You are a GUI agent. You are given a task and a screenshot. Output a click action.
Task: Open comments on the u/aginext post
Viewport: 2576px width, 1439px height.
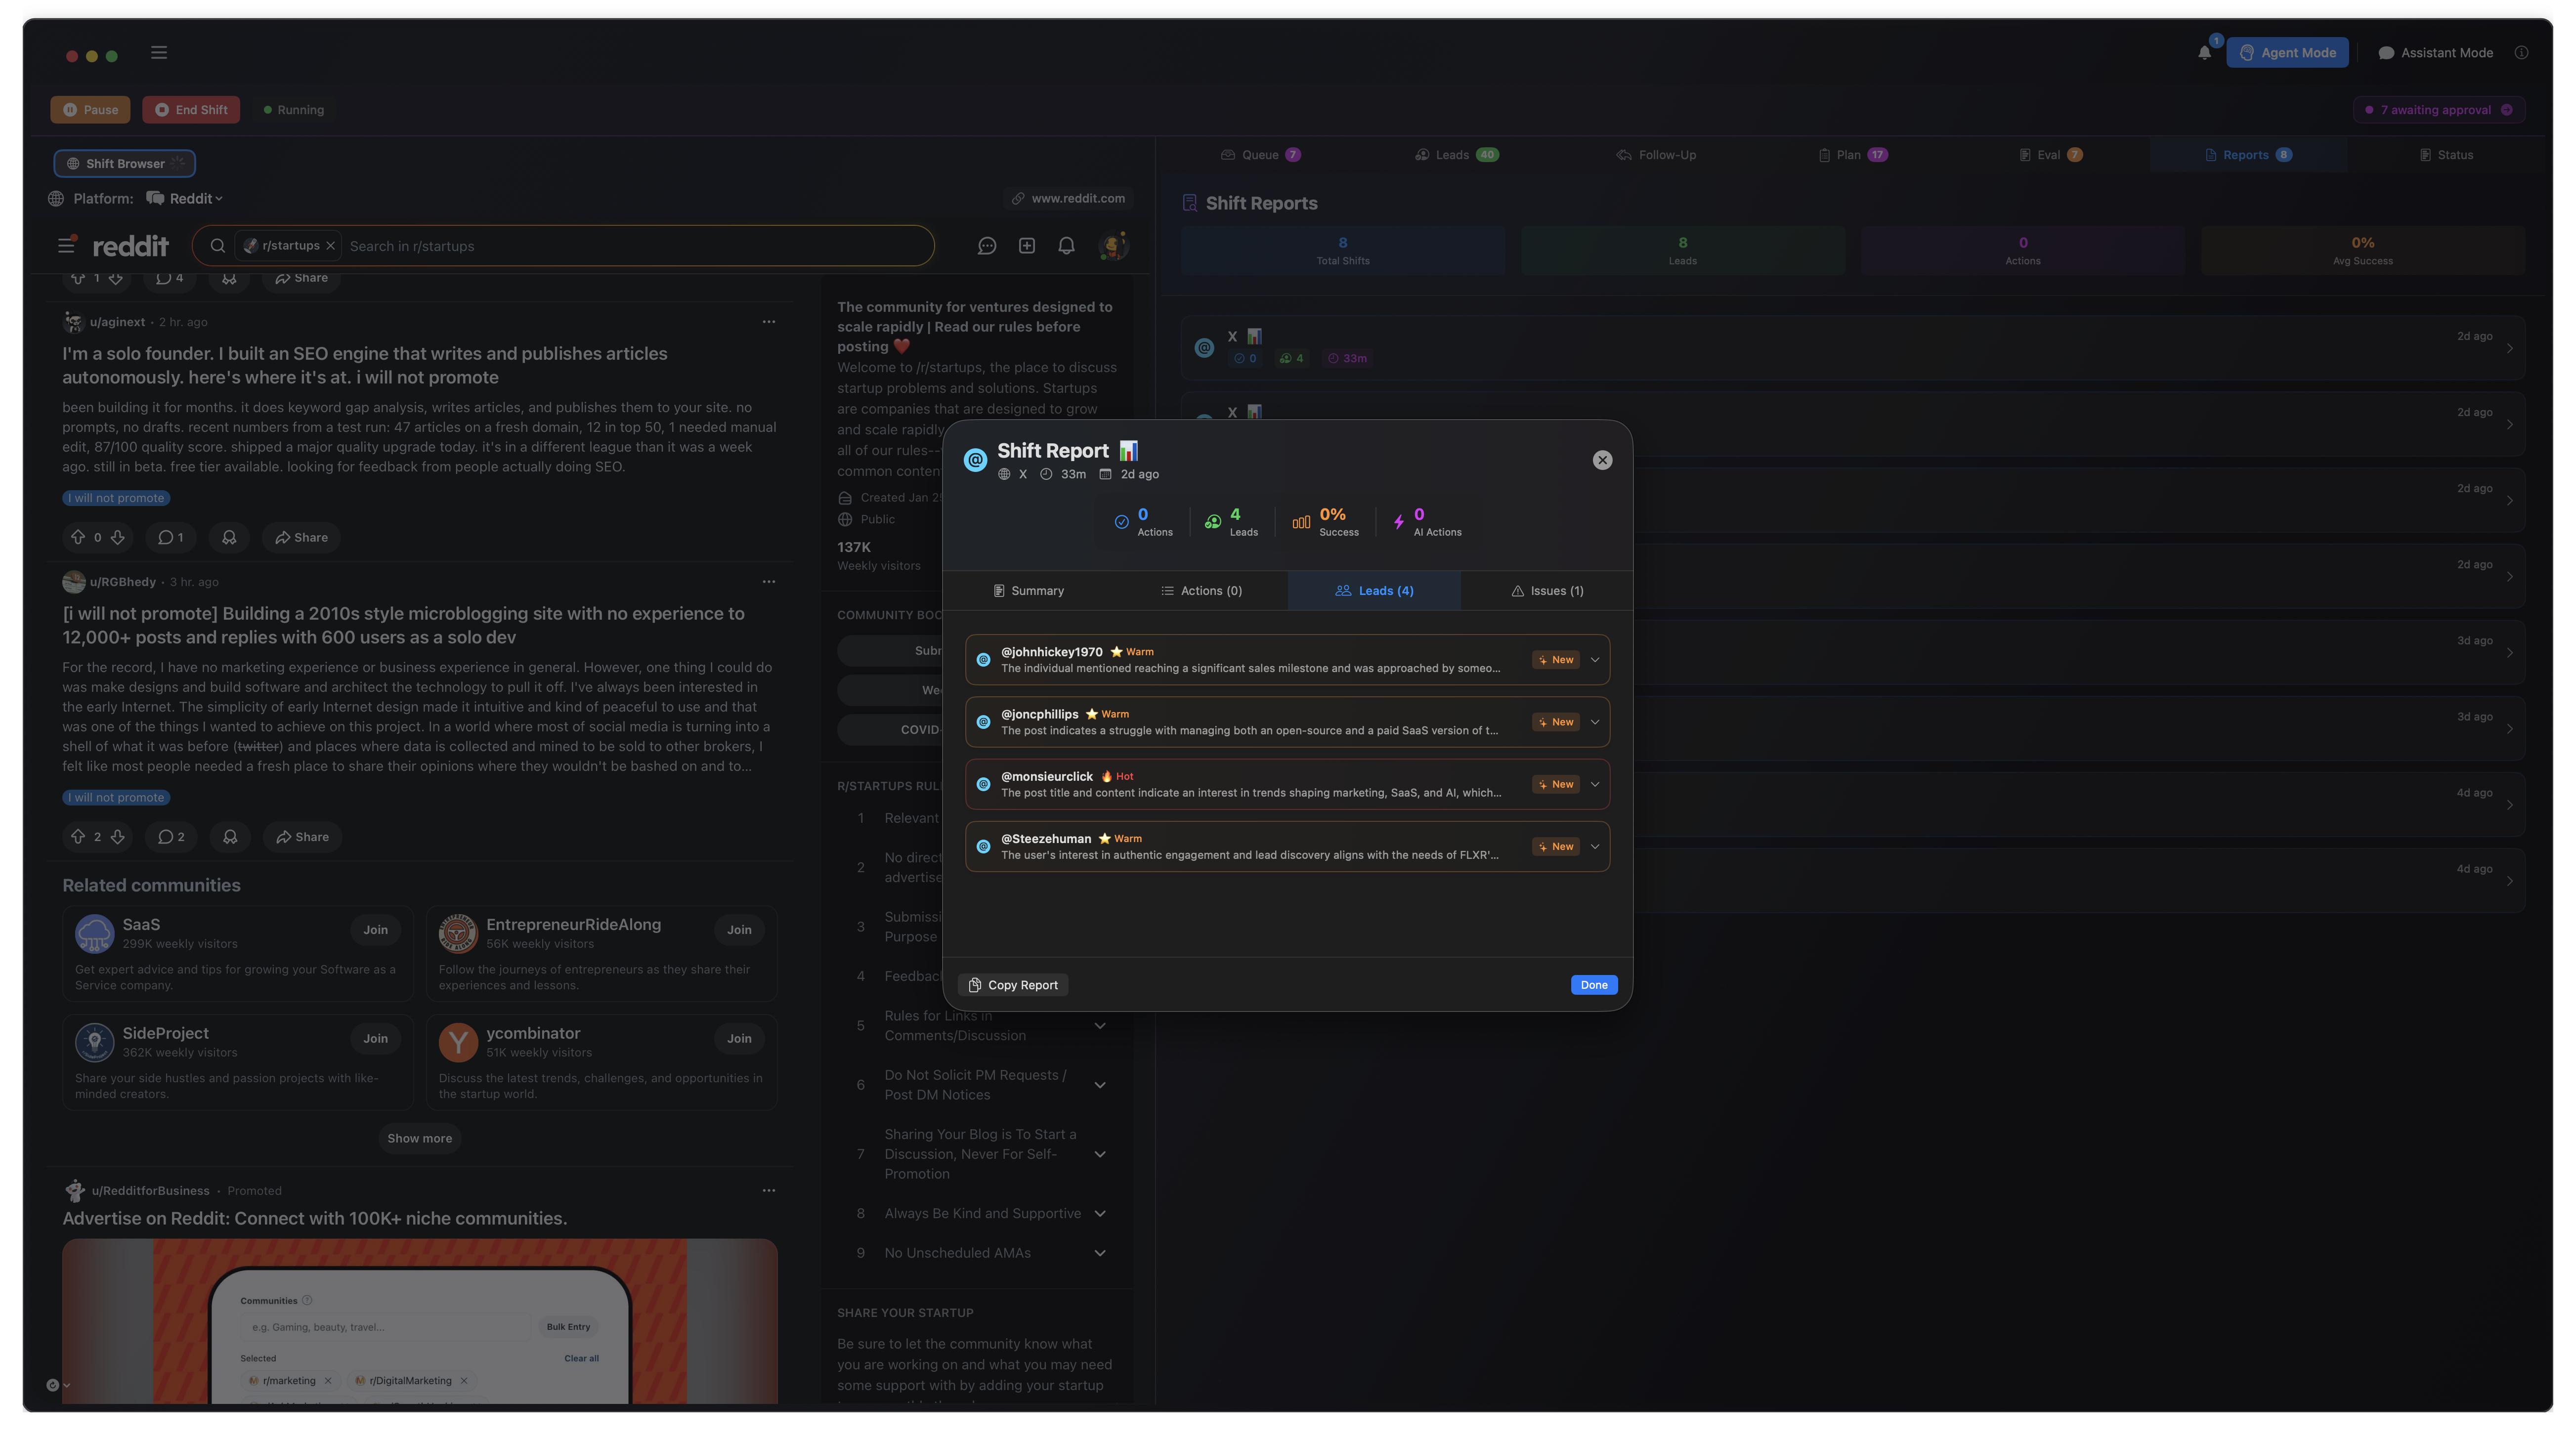coord(170,537)
